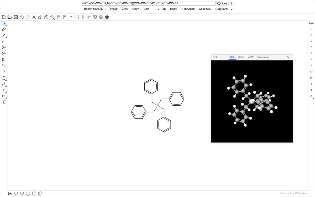Open the sketcher settings gear
The image size is (315, 197).
point(101,17)
